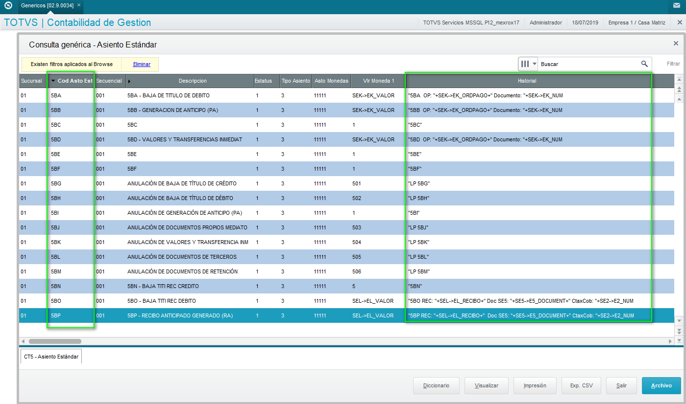Click the Descripcion column header
The height and width of the screenshot is (404, 686).
(193, 81)
